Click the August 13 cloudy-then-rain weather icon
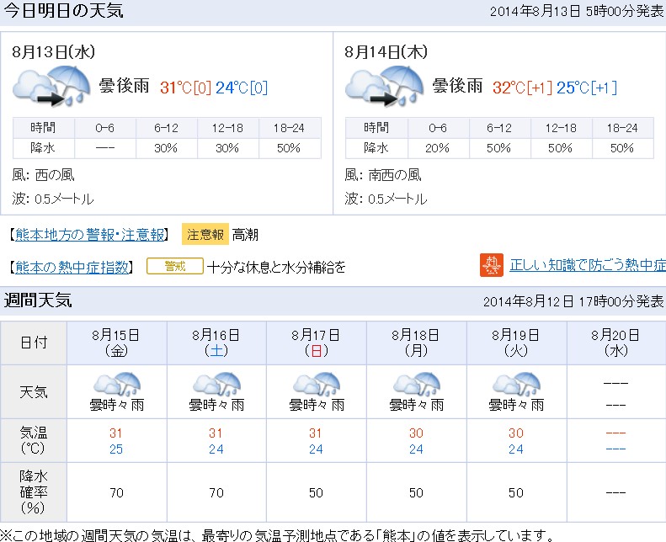The height and width of the screenshot is (542, 666). tap(51, 87)
